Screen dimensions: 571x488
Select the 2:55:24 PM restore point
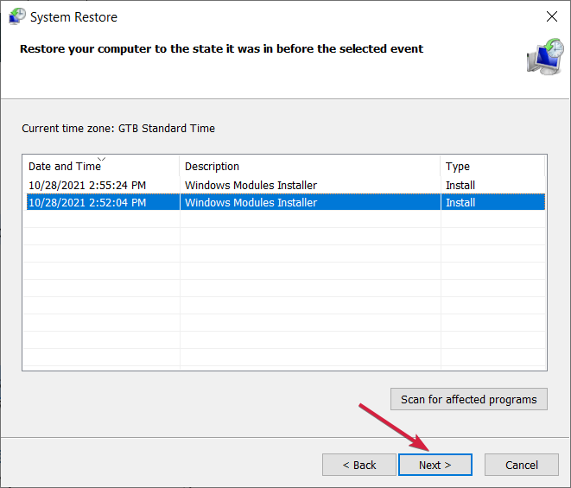(x=285, y=185)
